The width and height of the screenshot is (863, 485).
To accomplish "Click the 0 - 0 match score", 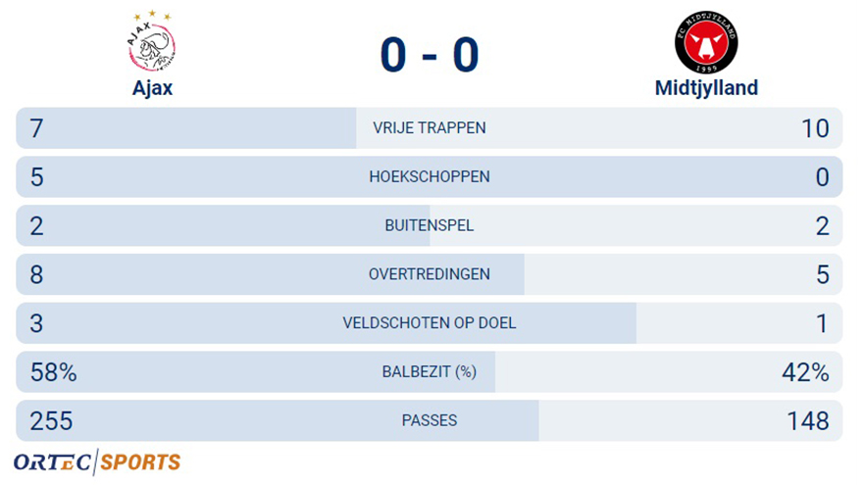I will [430, 54].
